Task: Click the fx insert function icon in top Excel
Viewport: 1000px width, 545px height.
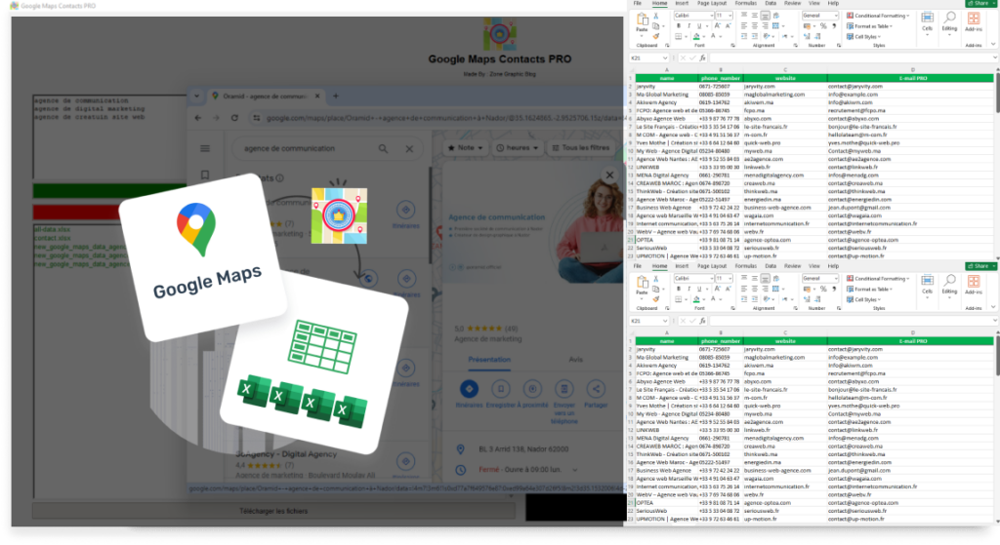Action: tap(703, 58)
